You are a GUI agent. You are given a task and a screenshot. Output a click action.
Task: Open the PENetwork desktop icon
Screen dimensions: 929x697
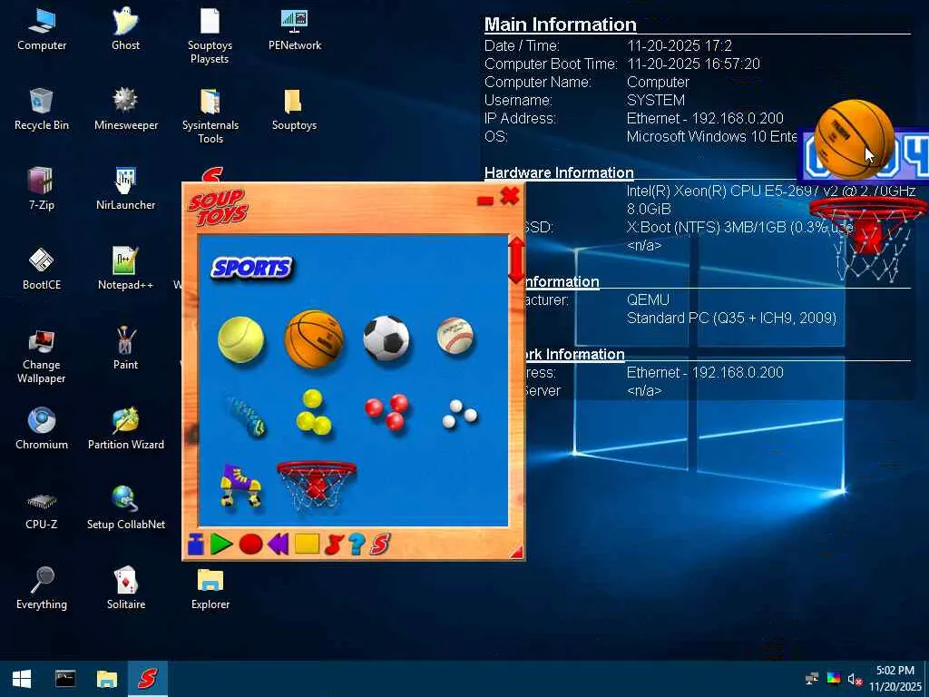coord(295,30)
